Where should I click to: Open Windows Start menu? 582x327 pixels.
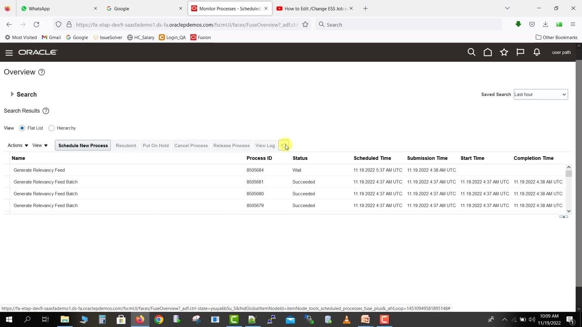click(x=9, y=320)
